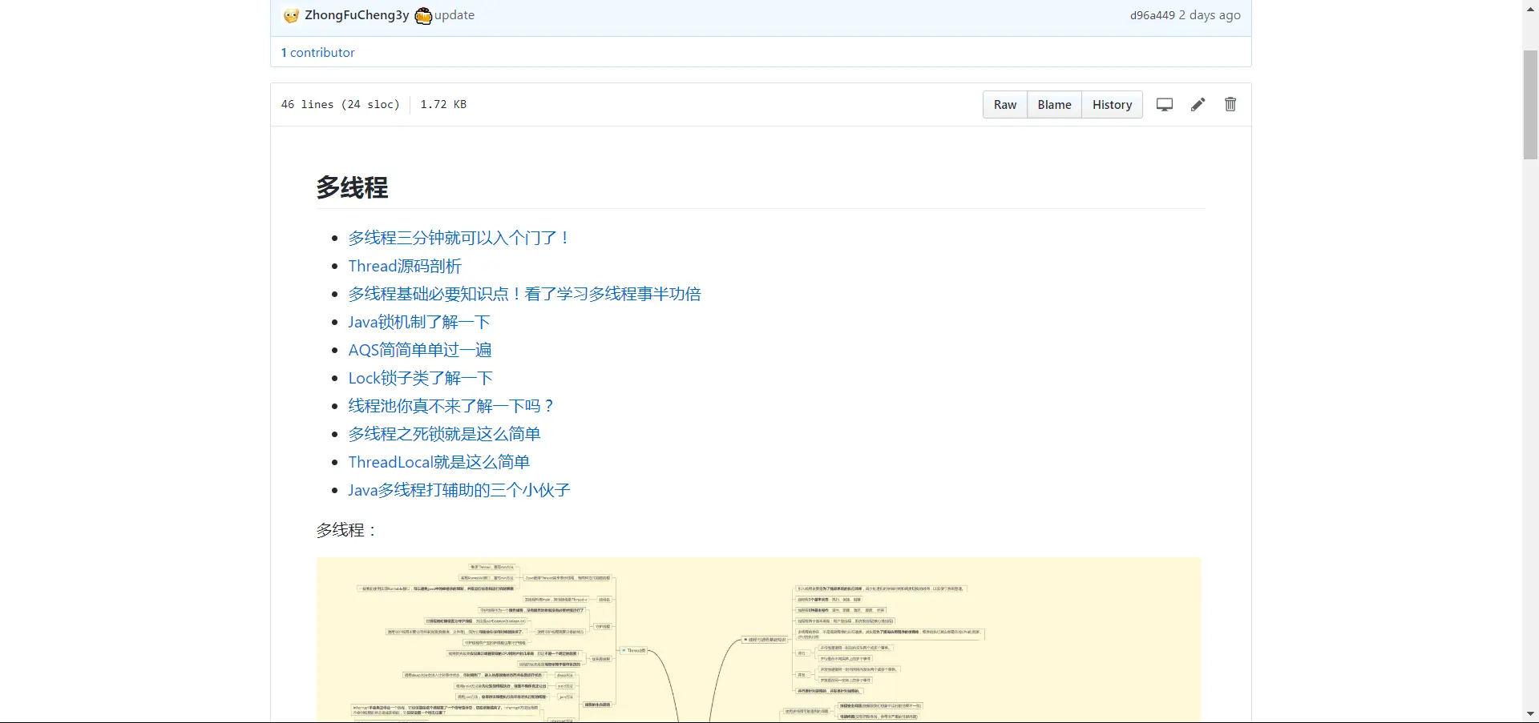Open the ThreadLocal就是这么简单 article
Image resolution: width=1539 pixels, height=723 pixels.
point(438,462)
